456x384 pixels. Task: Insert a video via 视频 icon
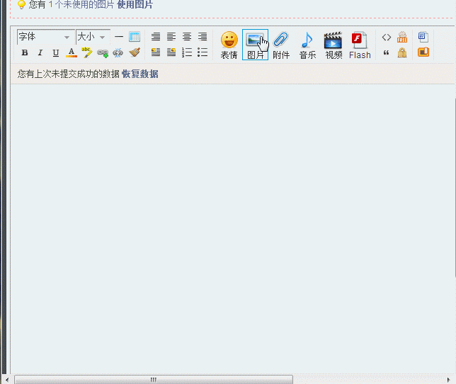tap(334, 45)
